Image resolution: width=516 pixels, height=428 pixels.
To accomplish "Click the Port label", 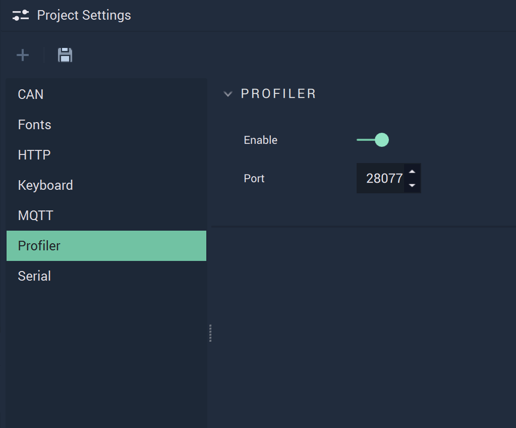I will point(254,179).
